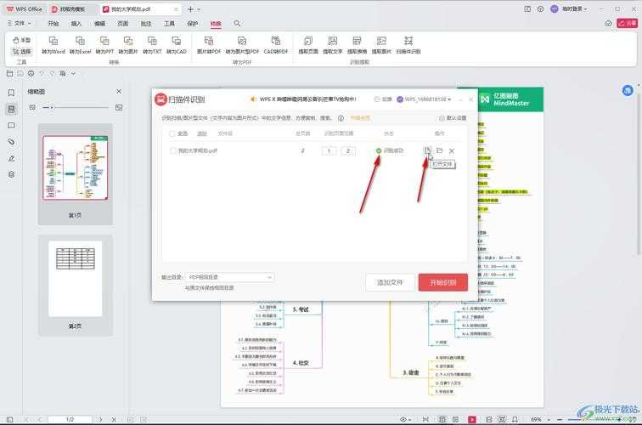Select the 第1页 page thumbnail
The image size is (642, 425).
point(76,173)
